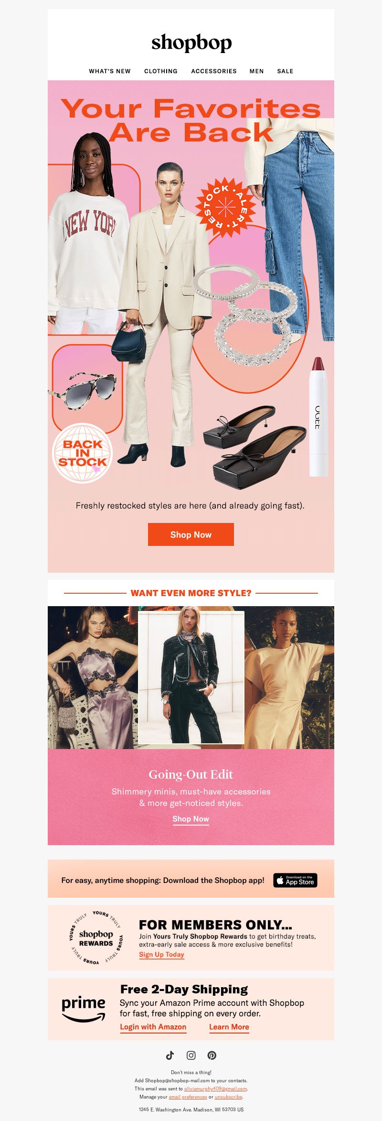Open the What's New menu item

[110, 71]
